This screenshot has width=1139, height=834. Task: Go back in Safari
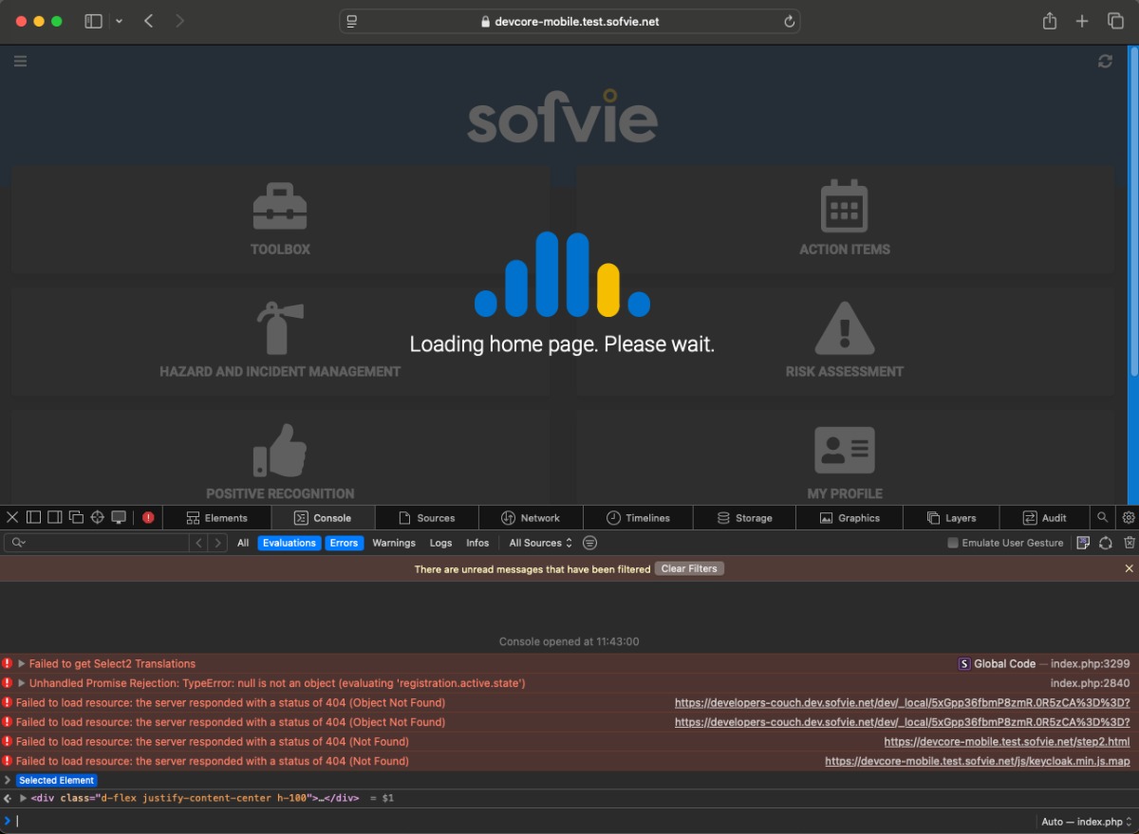(149, 21)
